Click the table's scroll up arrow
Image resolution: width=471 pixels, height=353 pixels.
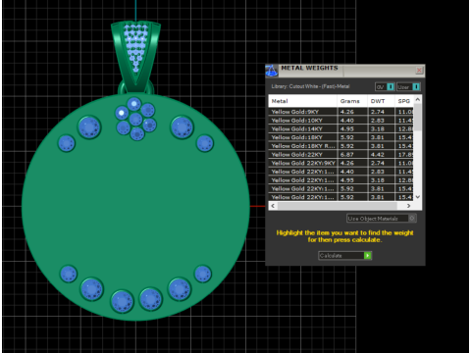[418, 99]
